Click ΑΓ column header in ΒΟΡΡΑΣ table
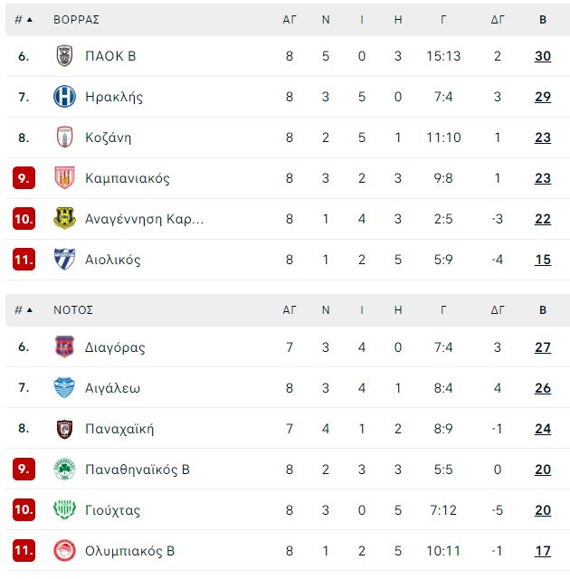 pyautogui.click(x=290, y=20)
